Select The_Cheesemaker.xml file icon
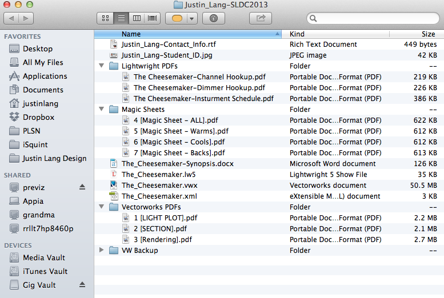The width and height of the screenshot is (444, 298). pos(114,196)
